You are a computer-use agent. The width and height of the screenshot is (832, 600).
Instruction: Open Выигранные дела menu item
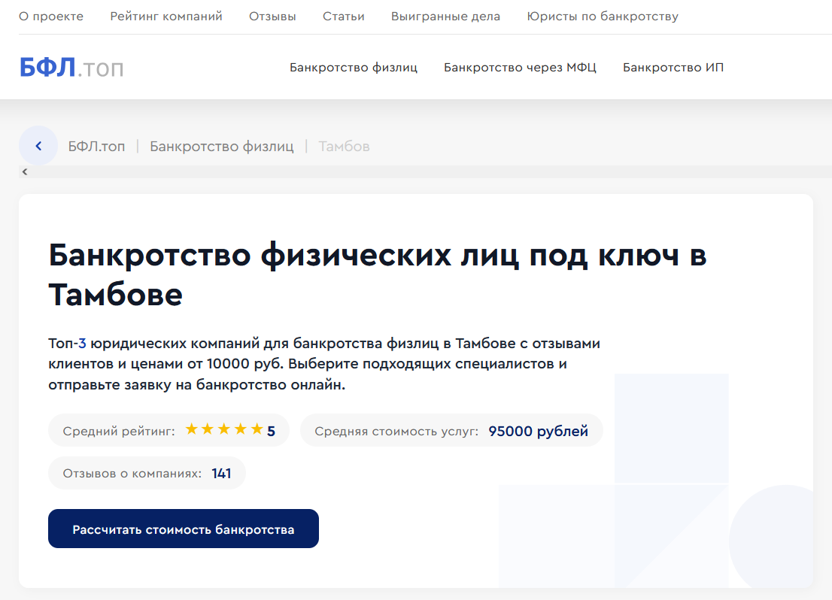[445, 17]
